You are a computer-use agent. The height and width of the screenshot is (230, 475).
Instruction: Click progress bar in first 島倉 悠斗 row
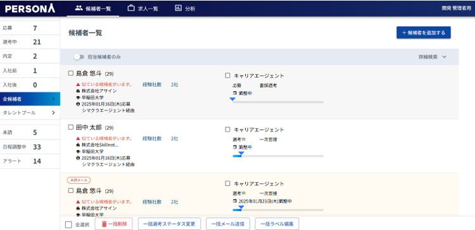pos(278,102)
